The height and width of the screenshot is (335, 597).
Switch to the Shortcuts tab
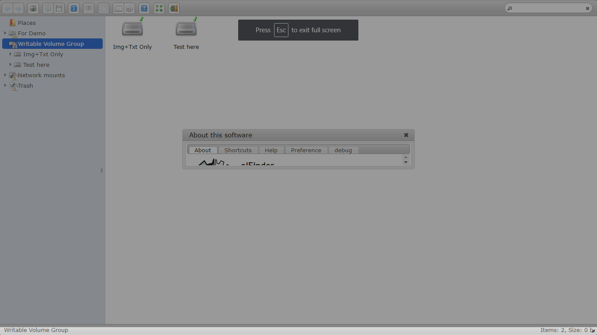coord(238,150)
